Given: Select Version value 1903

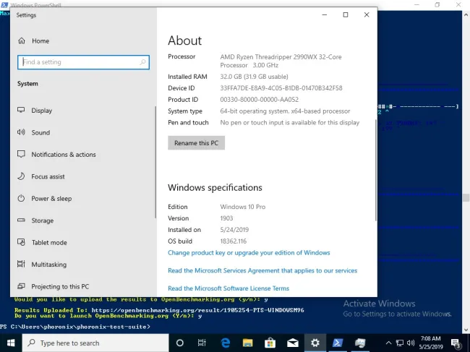Looking at the screenshot, I should 226,218.
